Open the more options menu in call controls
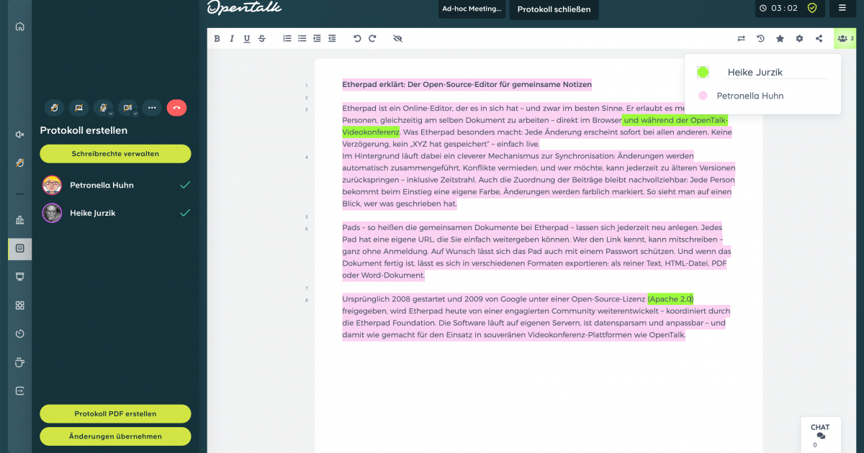Viewport: 864px width, 453px height. pos(152,106)
